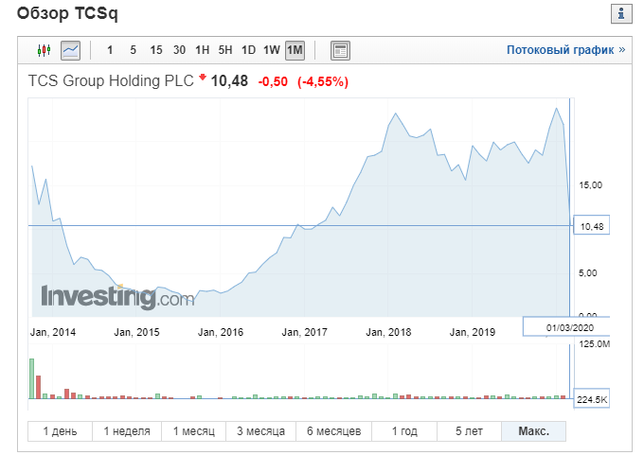Choose the 1D interval
The image size is (644, 455).
(248, 50)
